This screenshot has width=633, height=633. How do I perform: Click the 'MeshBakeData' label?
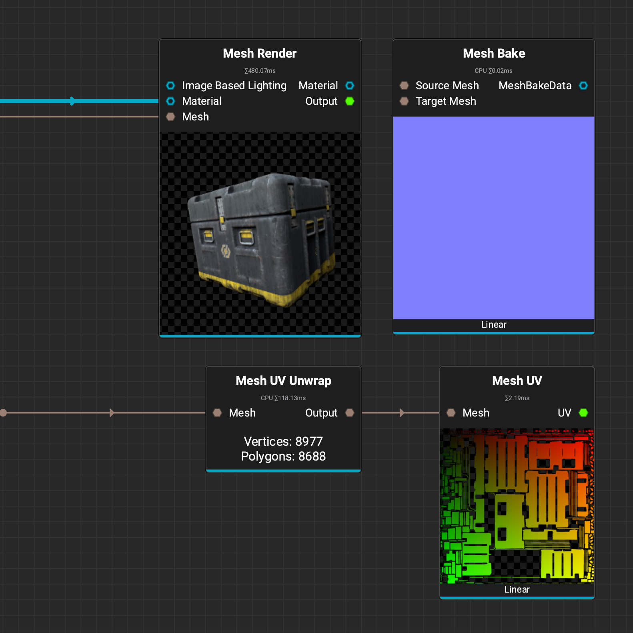pos(535,86)
